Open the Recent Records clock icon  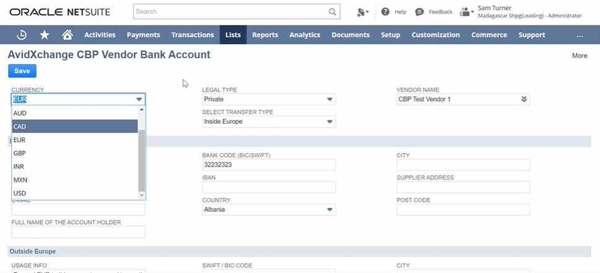22,35
